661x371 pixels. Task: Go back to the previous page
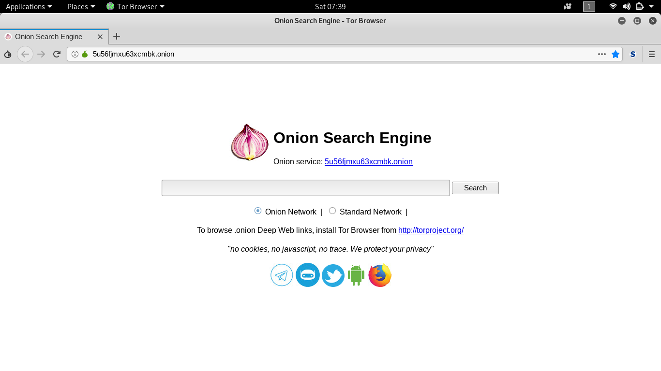click(x=25, y=54)
